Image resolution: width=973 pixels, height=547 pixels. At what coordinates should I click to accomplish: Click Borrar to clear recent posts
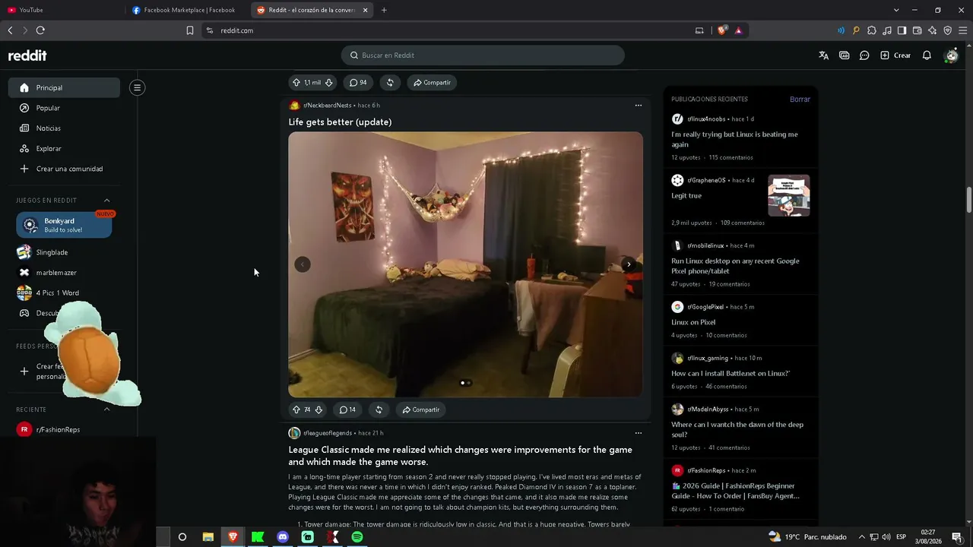[x=800, y=100]
